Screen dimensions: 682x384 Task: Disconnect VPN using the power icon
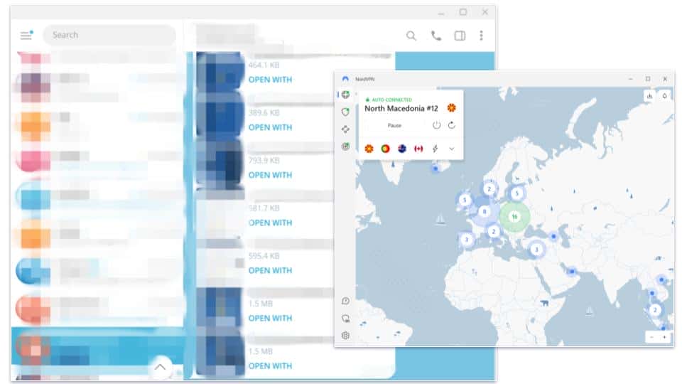(436, 125)
